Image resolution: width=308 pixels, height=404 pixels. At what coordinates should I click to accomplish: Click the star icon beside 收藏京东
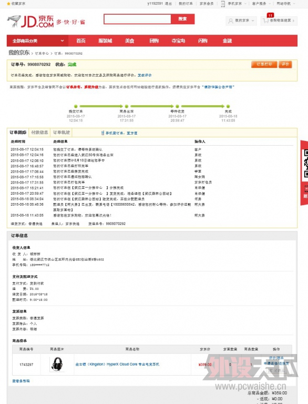pos(8,4)
